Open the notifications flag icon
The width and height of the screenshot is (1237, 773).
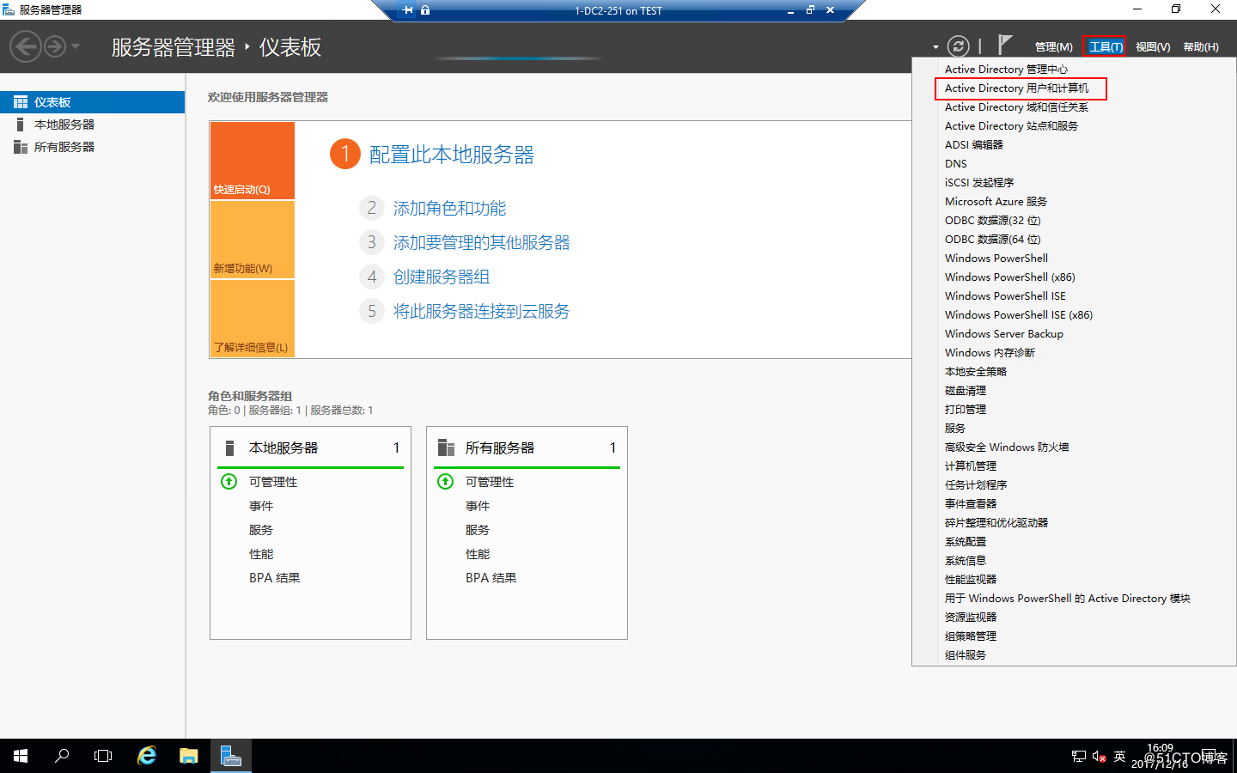click(x=1005, y=45)
